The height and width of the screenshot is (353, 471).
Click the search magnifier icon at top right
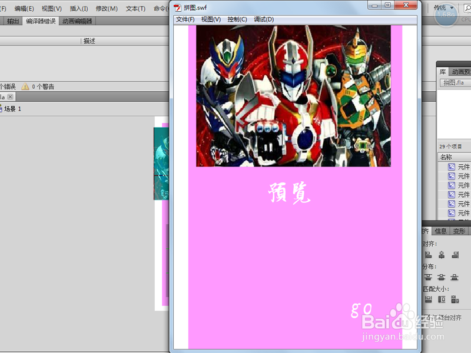click(468, 8)
